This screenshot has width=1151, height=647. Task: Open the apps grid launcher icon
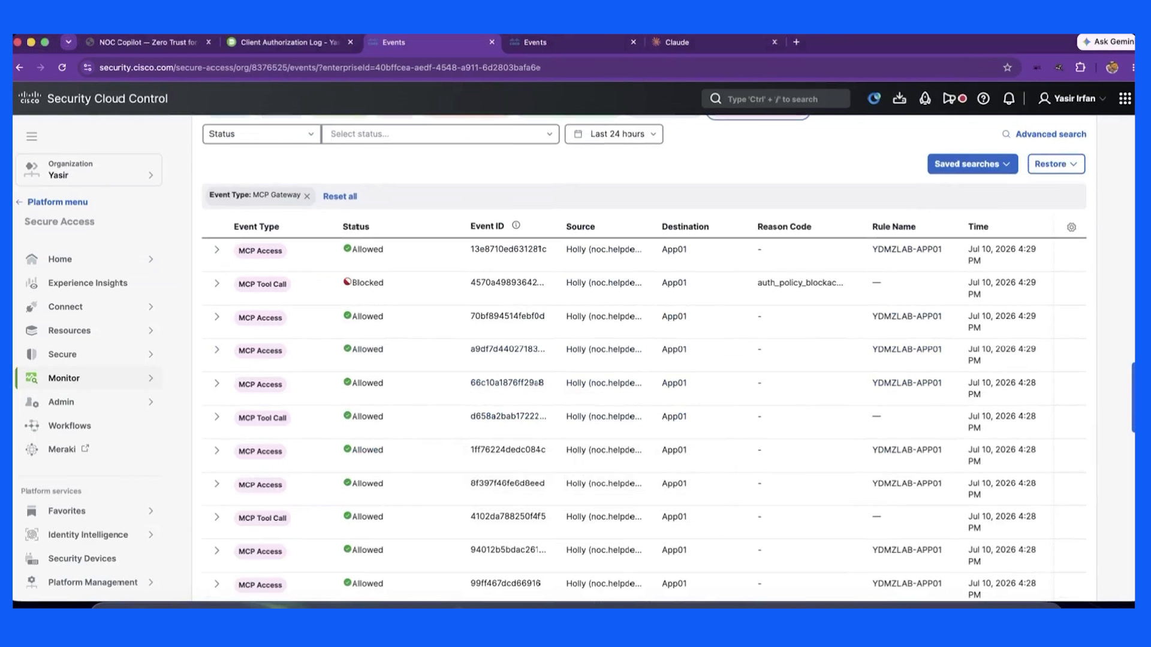pos(1125,99)
